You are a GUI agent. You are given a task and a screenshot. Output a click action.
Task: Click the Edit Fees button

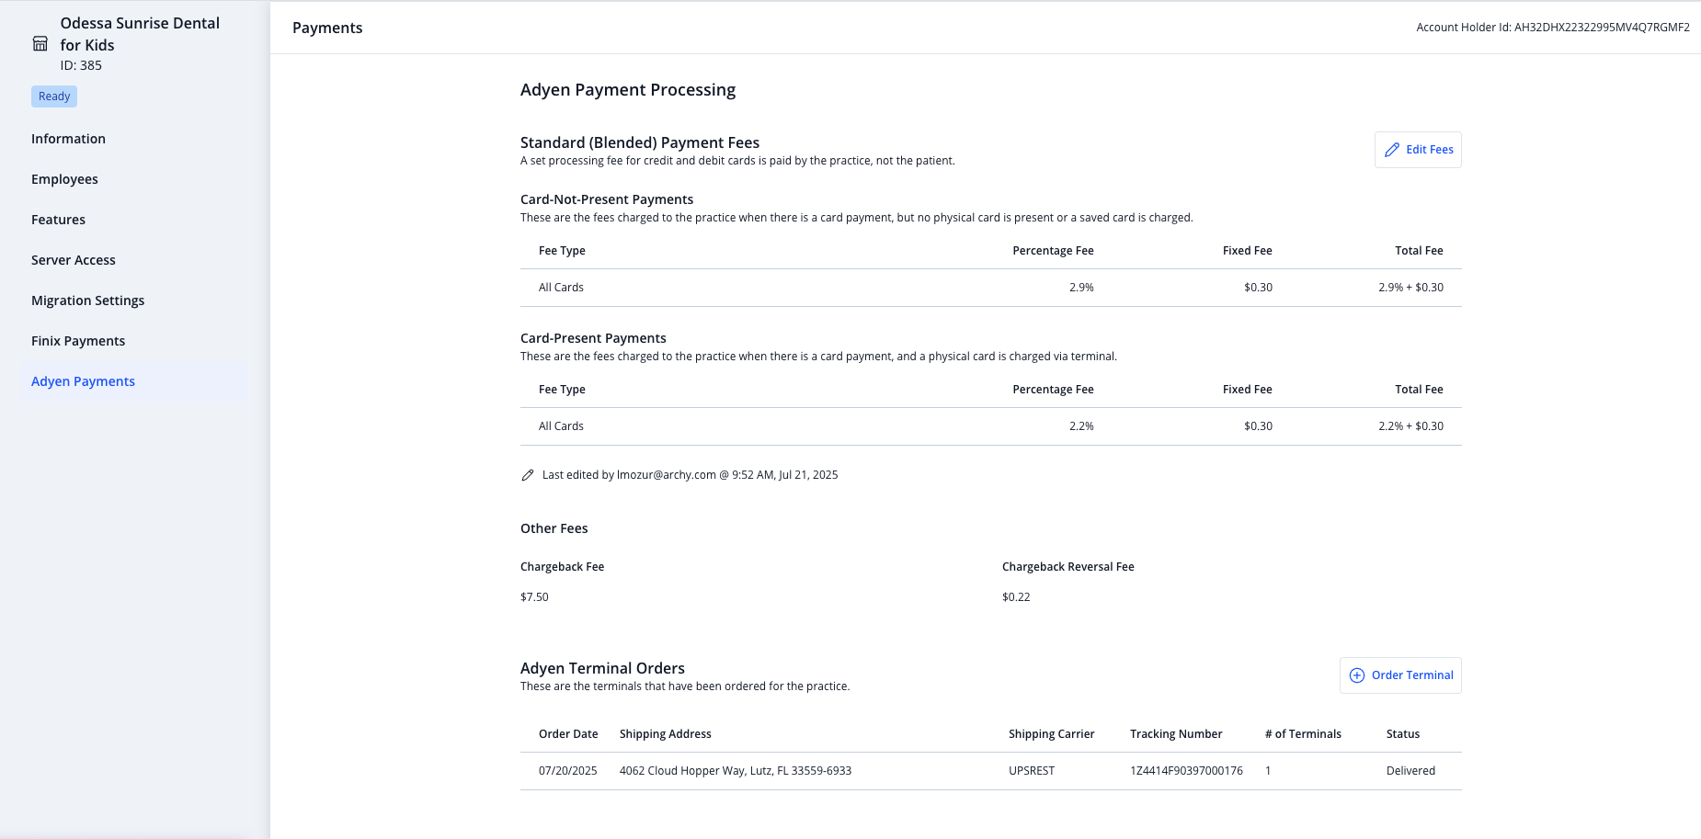point(1418,150)
